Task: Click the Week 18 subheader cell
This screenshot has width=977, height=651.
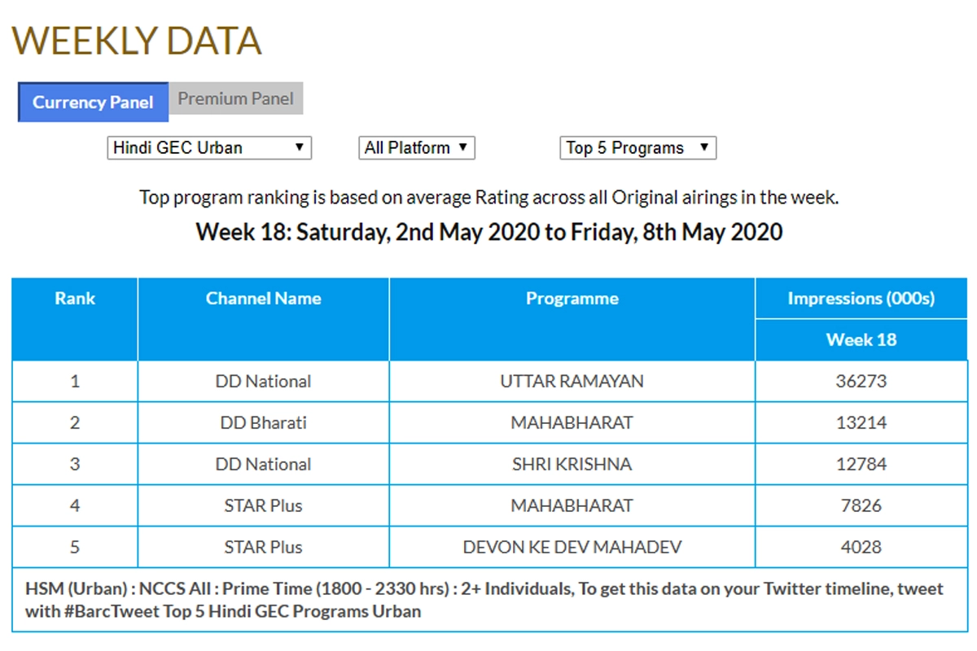Action: click(861, 340)
